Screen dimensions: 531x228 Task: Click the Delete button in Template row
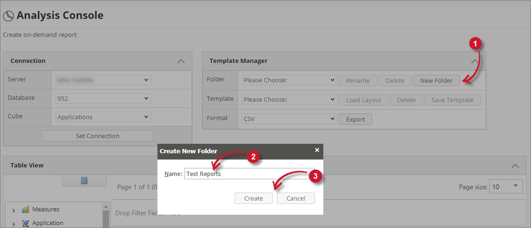pyautogui.click(x=406, y=100)
